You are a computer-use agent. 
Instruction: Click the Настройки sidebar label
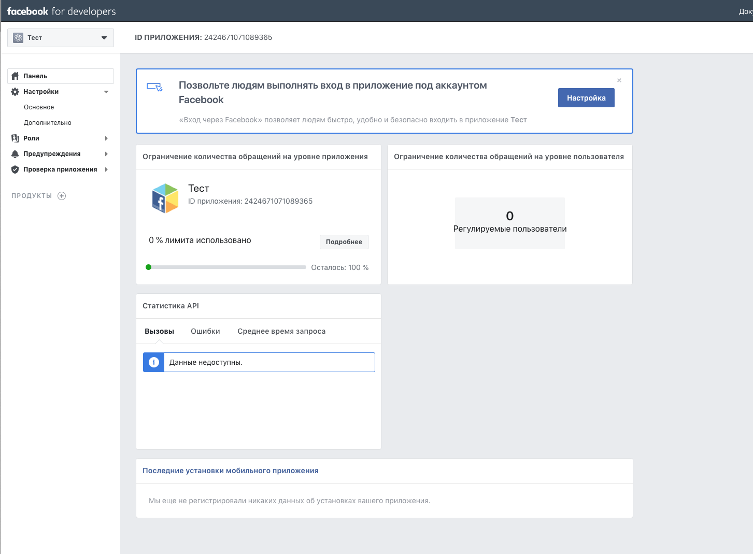(x=41, y=92)
